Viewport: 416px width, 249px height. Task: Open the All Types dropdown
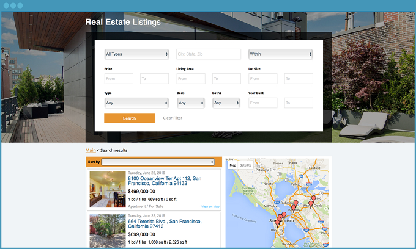(x=136, y=54)
